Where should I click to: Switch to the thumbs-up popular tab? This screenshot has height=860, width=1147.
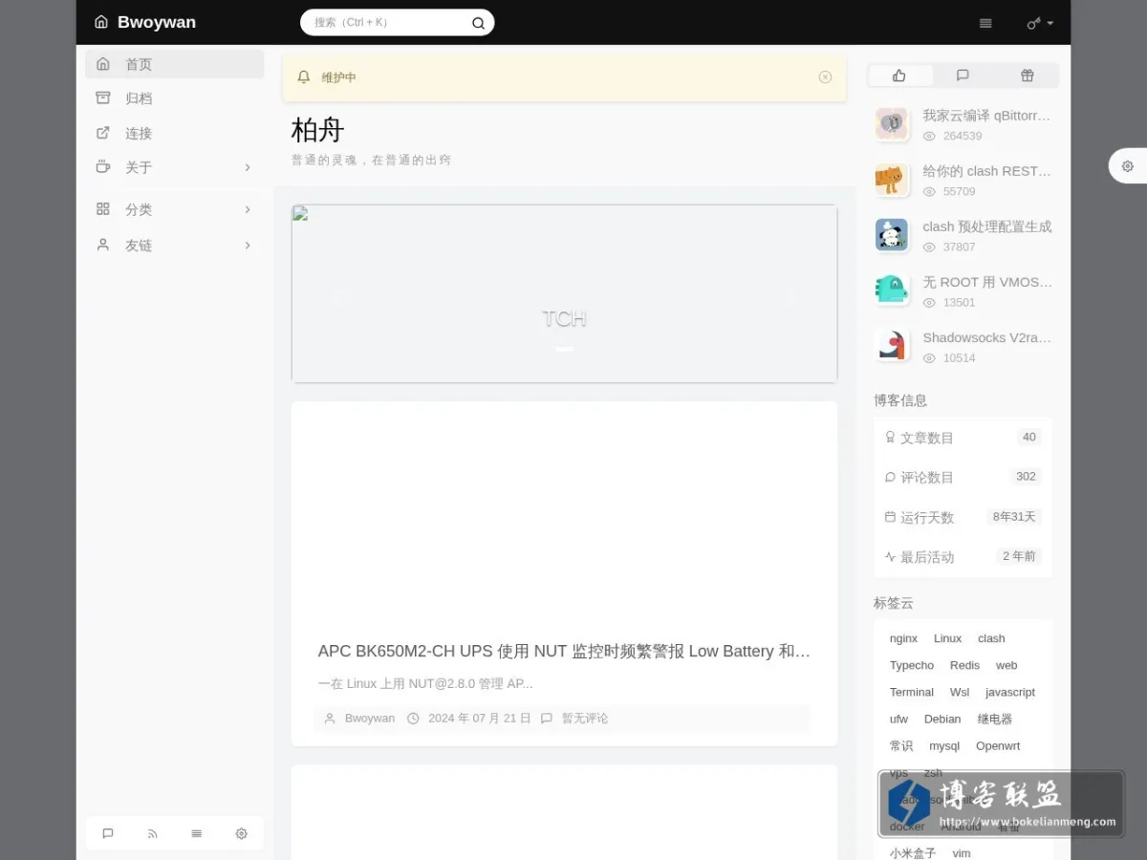899,75
